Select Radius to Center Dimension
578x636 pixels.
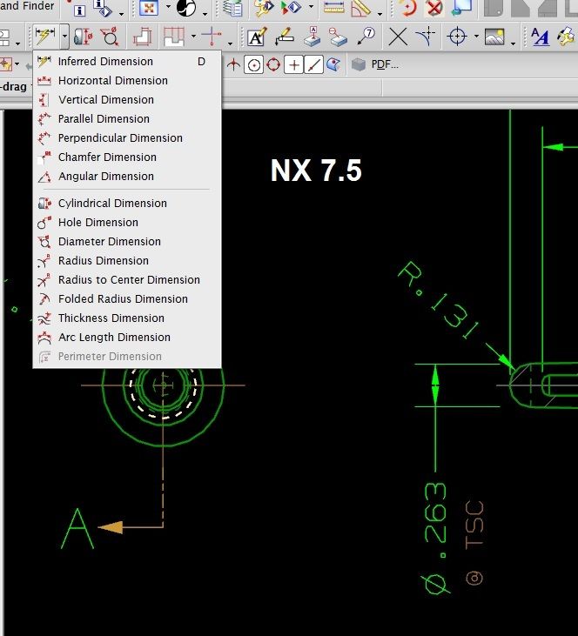click(x=126, y=280)
